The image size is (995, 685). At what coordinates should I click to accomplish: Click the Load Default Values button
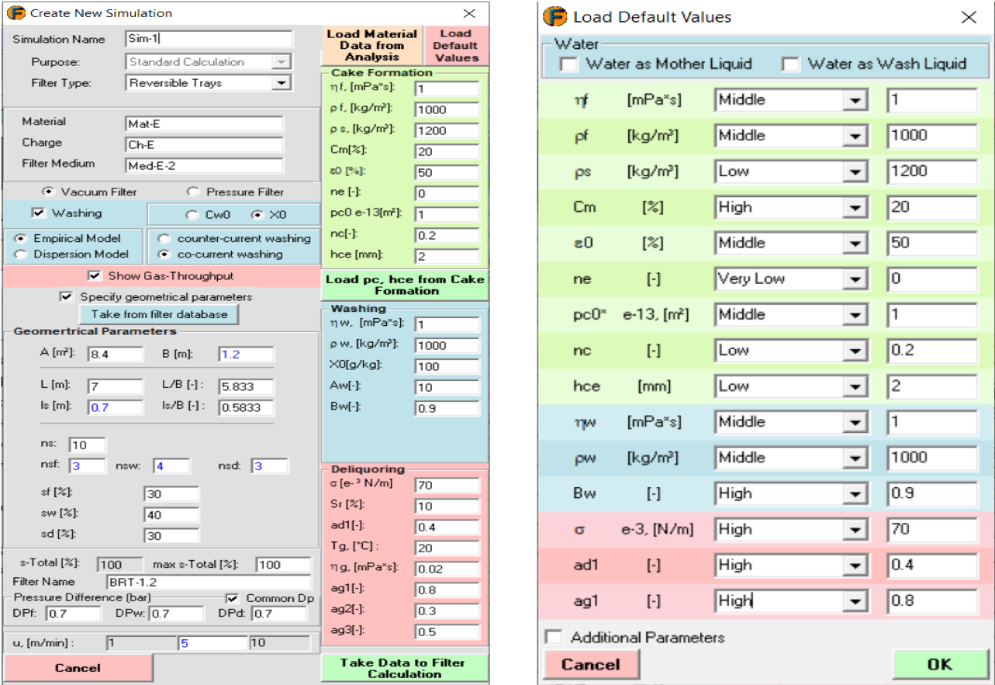coord(456,45)
